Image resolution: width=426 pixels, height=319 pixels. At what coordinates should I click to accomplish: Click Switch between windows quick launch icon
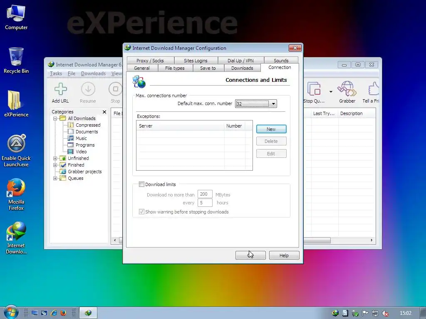coord(44,313)
